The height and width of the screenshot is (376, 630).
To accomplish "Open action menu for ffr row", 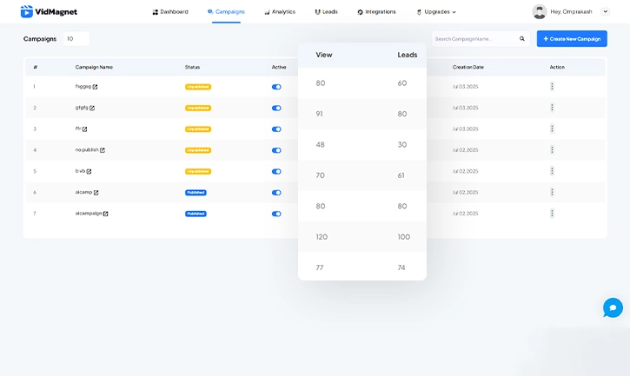I will click(x=552, y=129).
